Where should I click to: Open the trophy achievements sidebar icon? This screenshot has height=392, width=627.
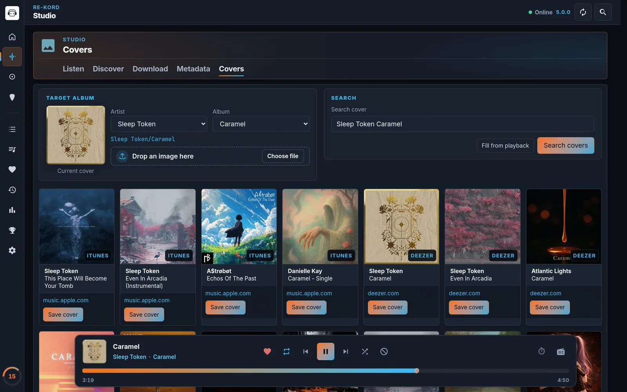pyautogui.click(x=12, y=230)
